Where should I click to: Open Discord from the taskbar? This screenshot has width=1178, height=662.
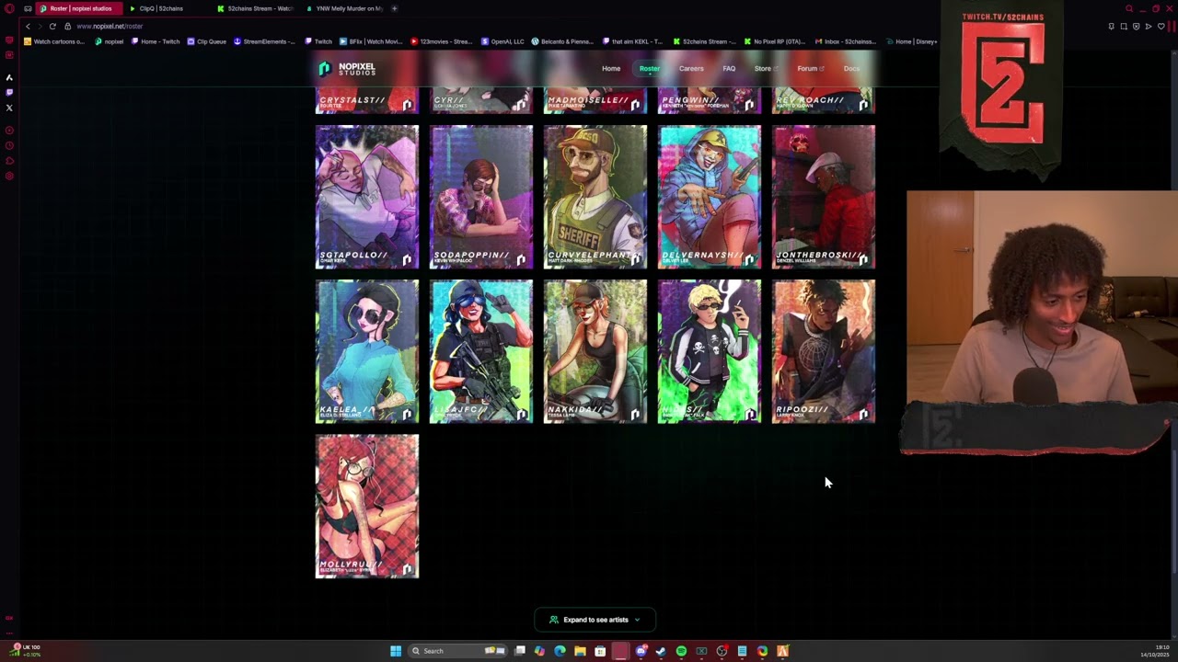coord(641,651)
